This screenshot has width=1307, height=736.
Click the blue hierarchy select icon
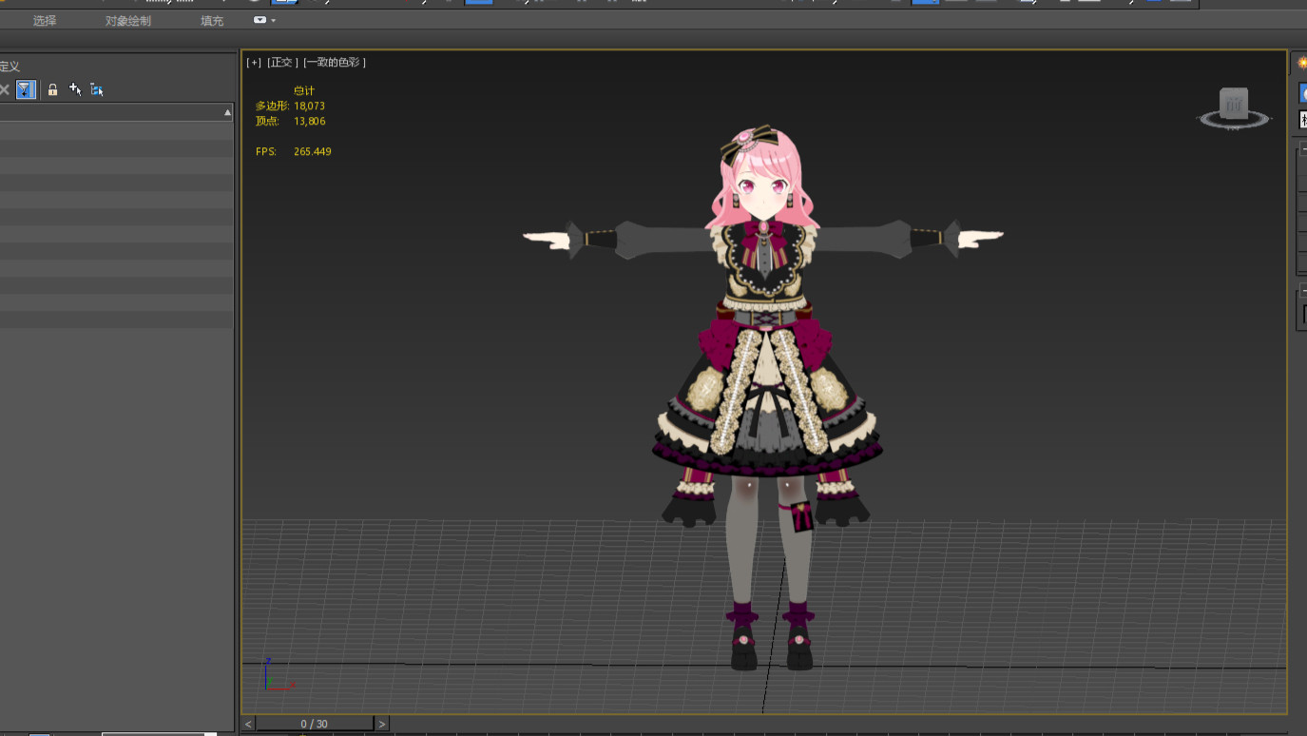97,89
